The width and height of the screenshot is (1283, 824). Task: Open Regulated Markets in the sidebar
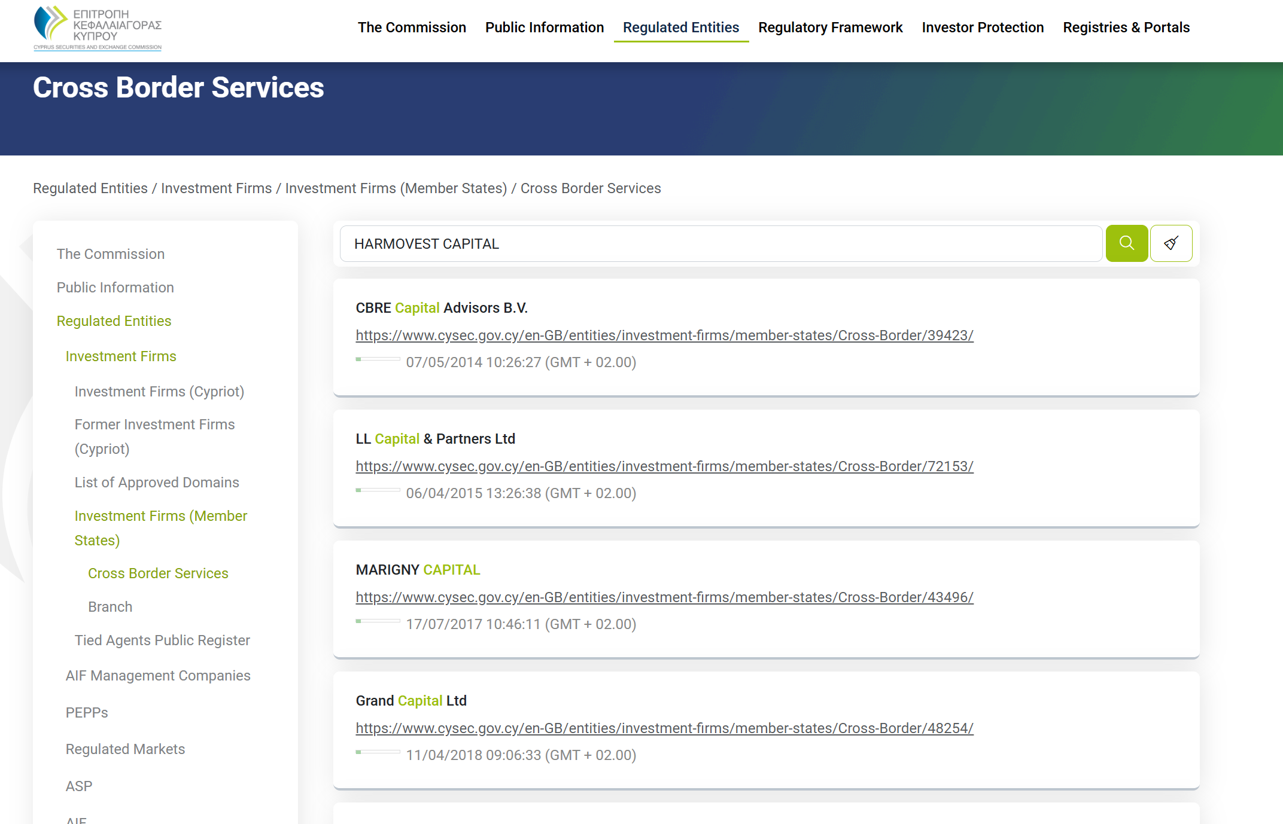tap(125, 749)
